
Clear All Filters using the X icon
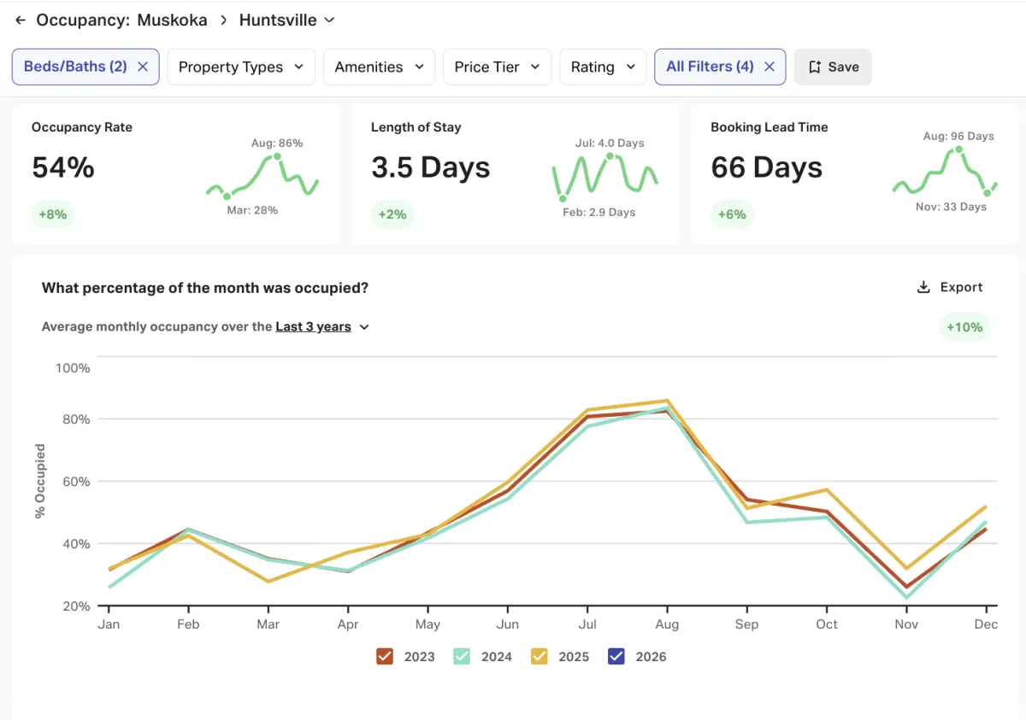[769, 67]
